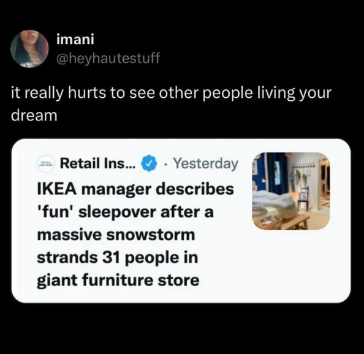Open the display name "imani"
This screenshot has height=354, width=364.
pyautogui.click(x=75, y=39)
